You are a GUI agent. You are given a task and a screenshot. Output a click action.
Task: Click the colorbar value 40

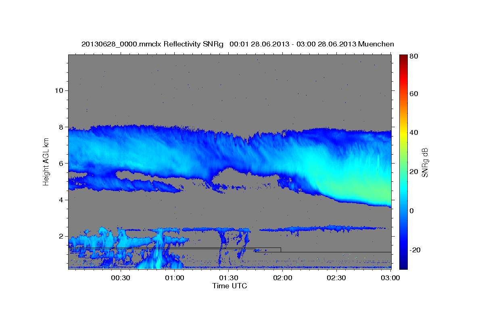tap(413, 132)
